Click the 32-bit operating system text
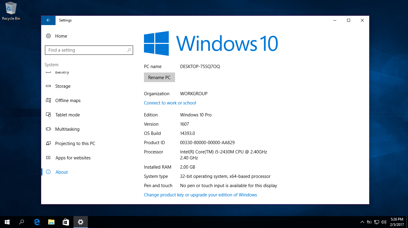Screen dimensions: 408x228 (225, 176)
